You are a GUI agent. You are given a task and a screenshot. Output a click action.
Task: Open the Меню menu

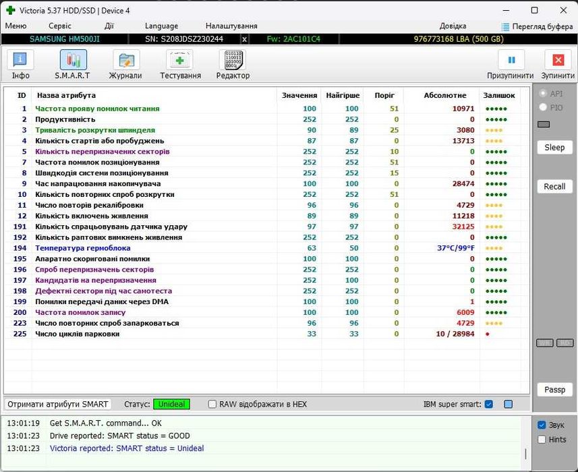16,26
